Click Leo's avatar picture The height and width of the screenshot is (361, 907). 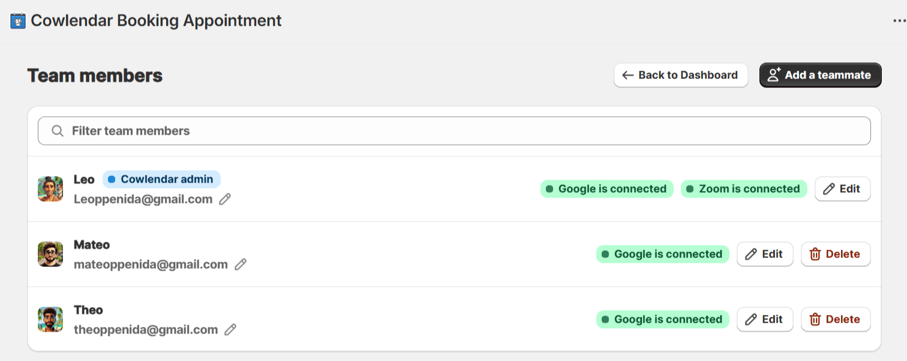click(x=50, y=189)
